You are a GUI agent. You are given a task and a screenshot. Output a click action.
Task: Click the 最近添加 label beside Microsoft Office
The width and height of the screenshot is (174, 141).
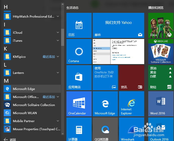[49, 97]
